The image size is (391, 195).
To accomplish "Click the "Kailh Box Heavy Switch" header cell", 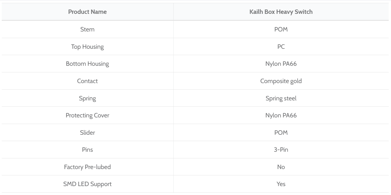I will (281, 12).
